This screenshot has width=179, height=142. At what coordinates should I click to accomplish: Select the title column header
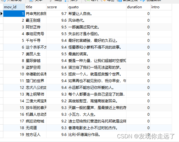[36, 7]
